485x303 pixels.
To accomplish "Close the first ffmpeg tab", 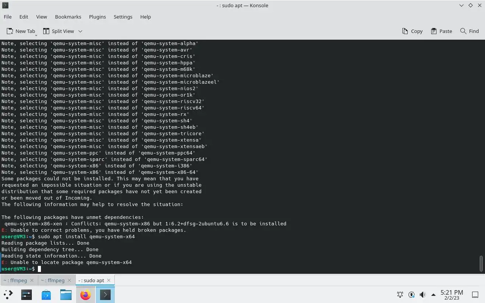I will tap(32, 280).
